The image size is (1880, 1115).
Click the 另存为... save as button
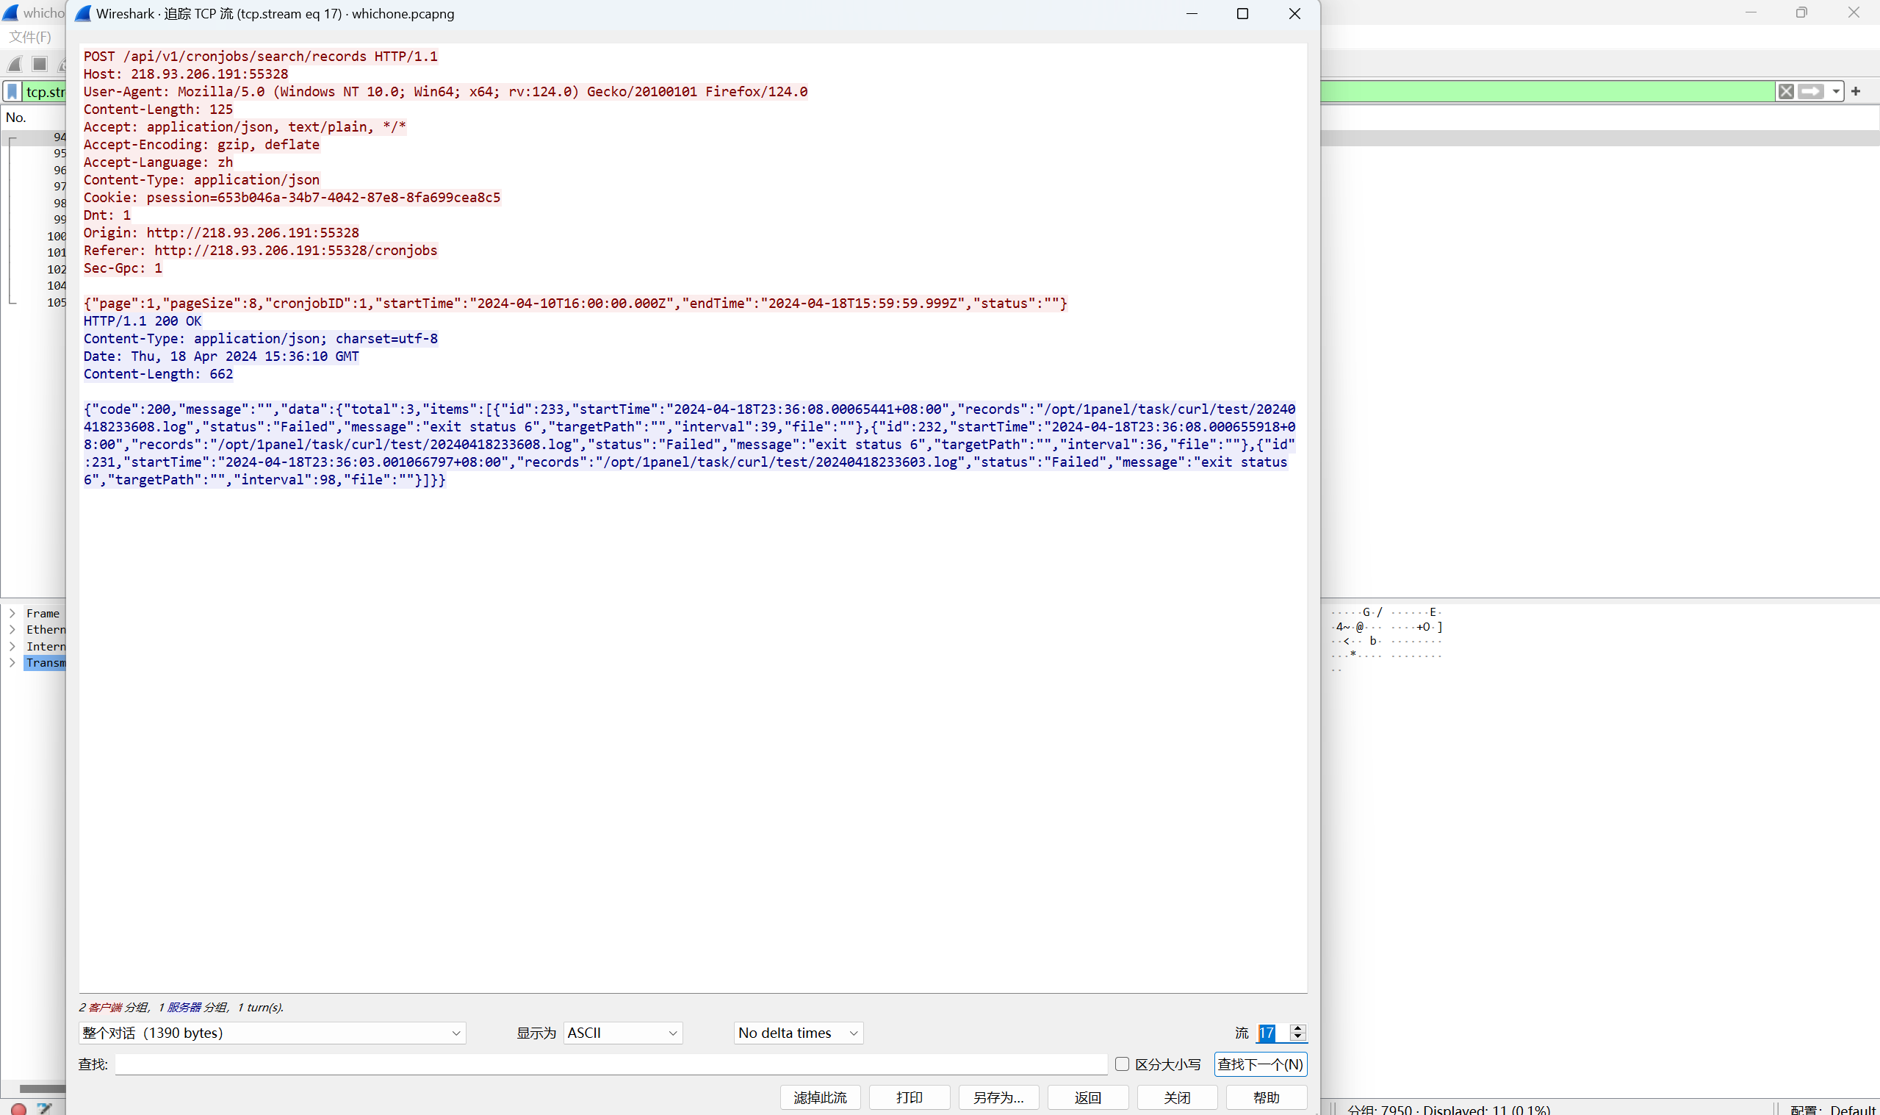coord(998,1097)
